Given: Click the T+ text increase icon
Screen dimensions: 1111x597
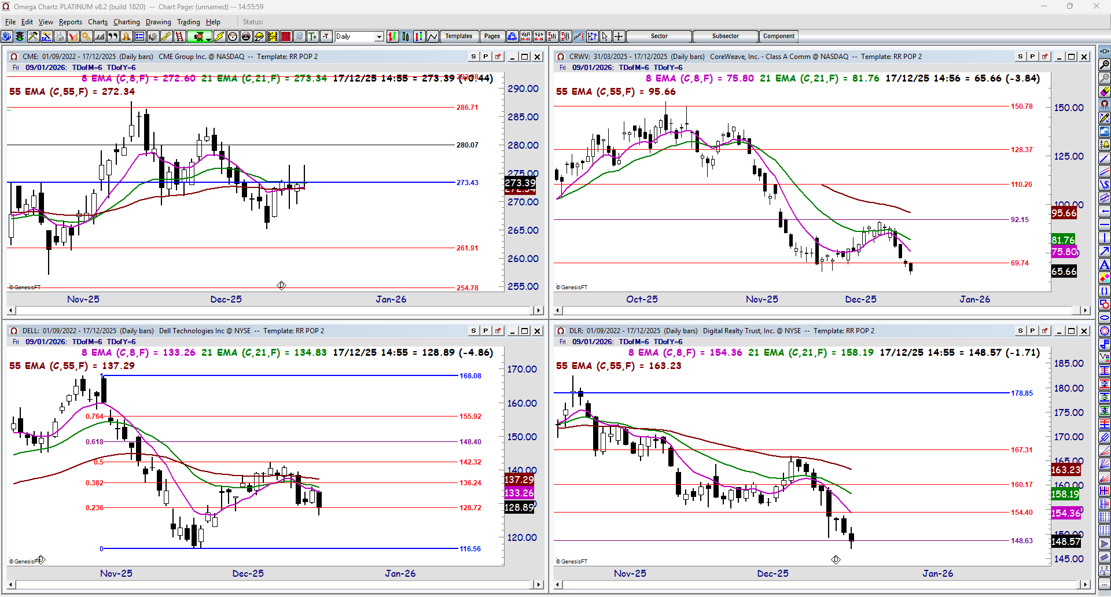Looking at the screenshot, I should [312, 36].
